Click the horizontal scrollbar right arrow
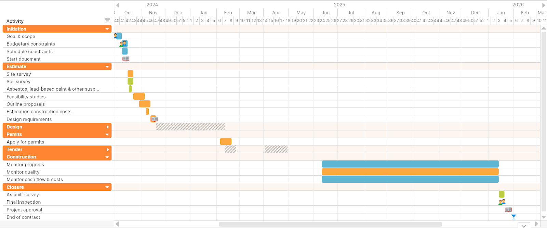This screenshot has height=228, width=547. 536,224
